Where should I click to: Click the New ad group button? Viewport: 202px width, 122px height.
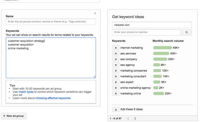14,116
